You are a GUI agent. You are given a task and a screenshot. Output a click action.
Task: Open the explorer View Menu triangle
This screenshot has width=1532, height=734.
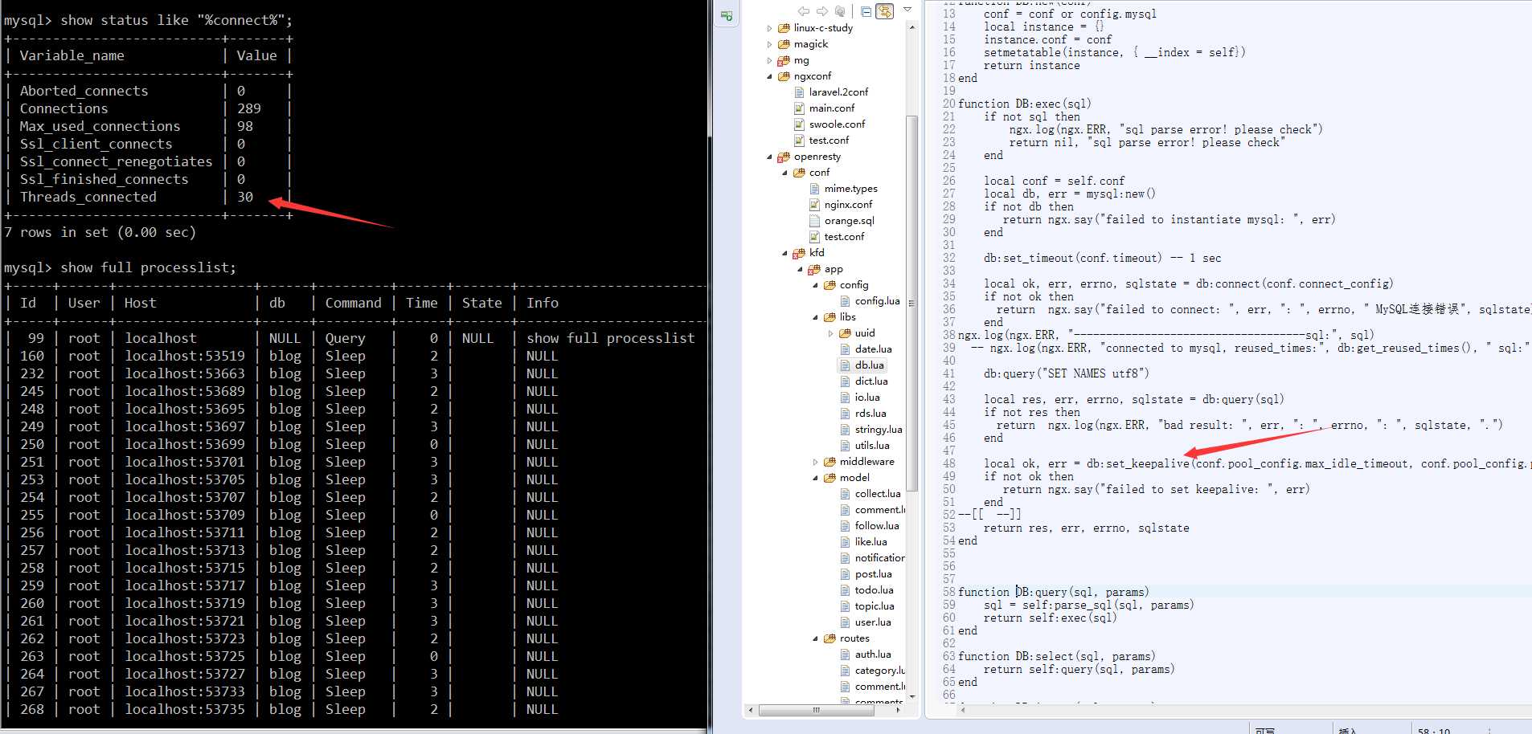(907, 10)
